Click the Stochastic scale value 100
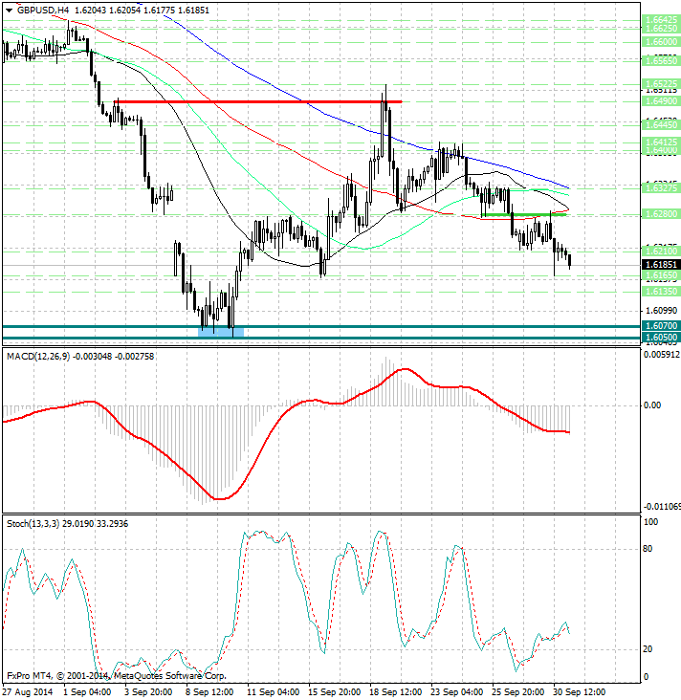 650,522
